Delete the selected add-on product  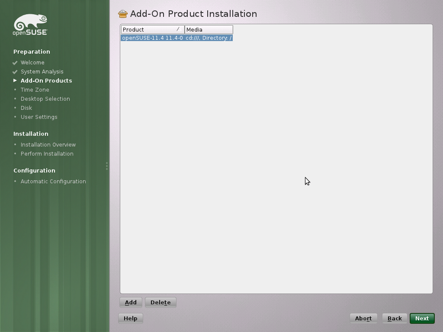tap(161, 302)
